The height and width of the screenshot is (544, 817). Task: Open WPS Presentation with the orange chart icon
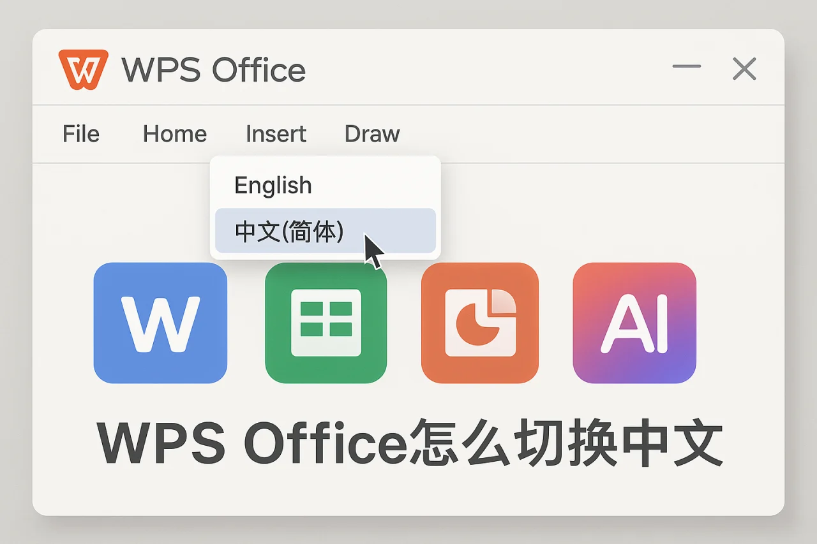480,322
